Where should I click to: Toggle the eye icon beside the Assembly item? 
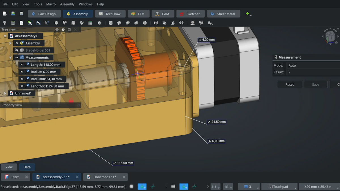click(x=16, y=43)
